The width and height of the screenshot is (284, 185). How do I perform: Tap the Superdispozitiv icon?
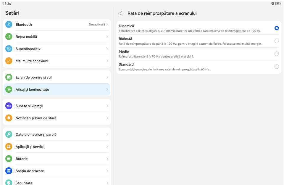coord(9,49)
